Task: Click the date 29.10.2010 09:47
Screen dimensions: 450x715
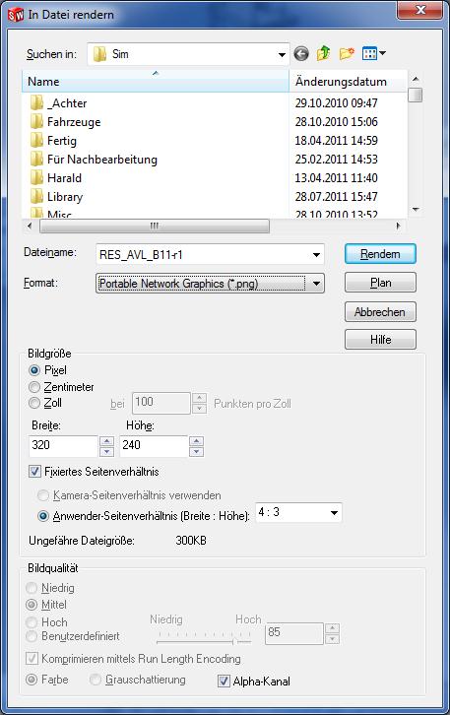Action: click(x=336, y=103)
